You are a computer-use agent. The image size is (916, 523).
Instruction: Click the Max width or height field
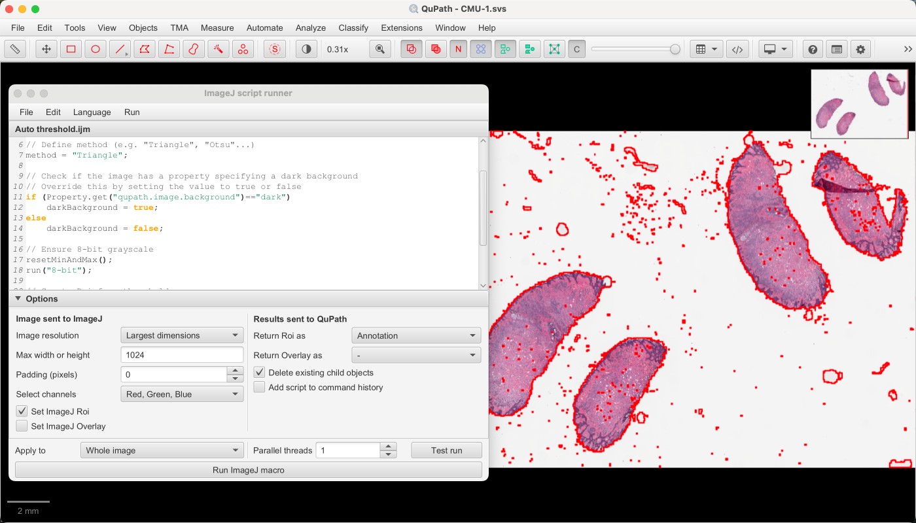tap(182, 355)
